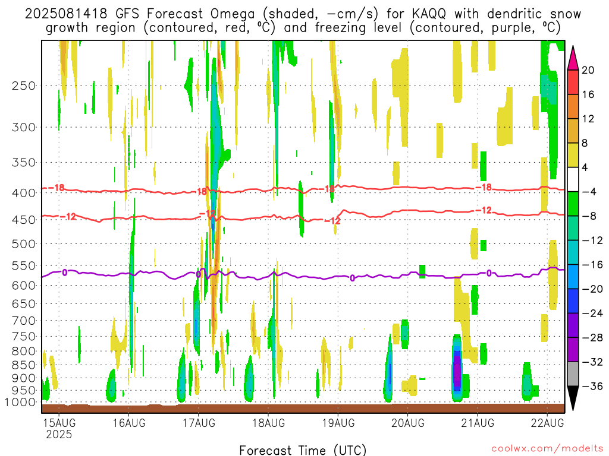Click the coolwx.com/modelts link

[547, 449]
